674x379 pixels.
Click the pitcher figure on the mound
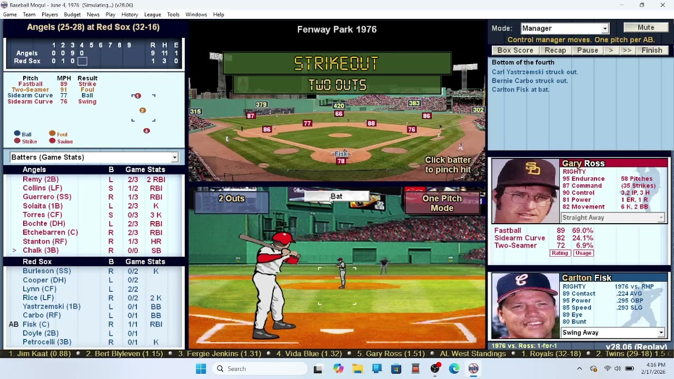coord(342,273)
